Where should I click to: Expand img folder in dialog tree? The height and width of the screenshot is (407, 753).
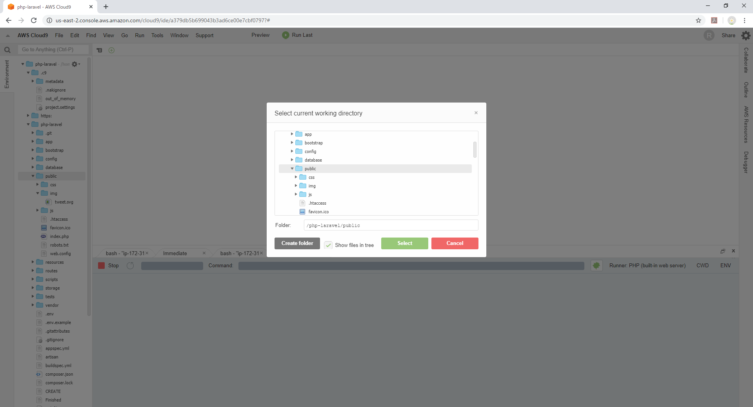pyautogui.click(x=296, y=185)
